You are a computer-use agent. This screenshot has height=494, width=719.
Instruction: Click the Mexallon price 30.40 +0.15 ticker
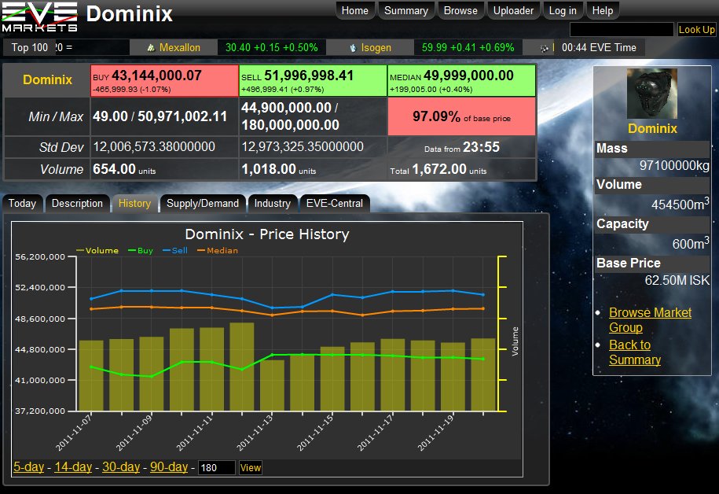pos(271,48)
